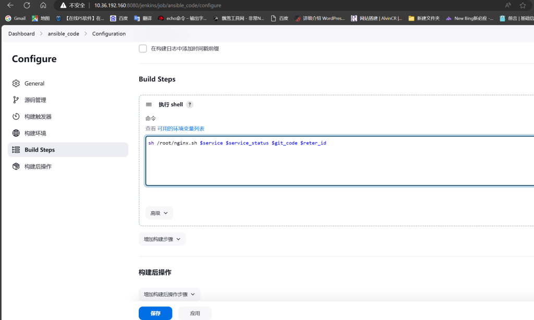Image resolution: width=534 pixels, height=320 pixels.
Task: Enable 在构建日志中添加时间戳前缀 checkbox
Action: (x=143, y=48)
